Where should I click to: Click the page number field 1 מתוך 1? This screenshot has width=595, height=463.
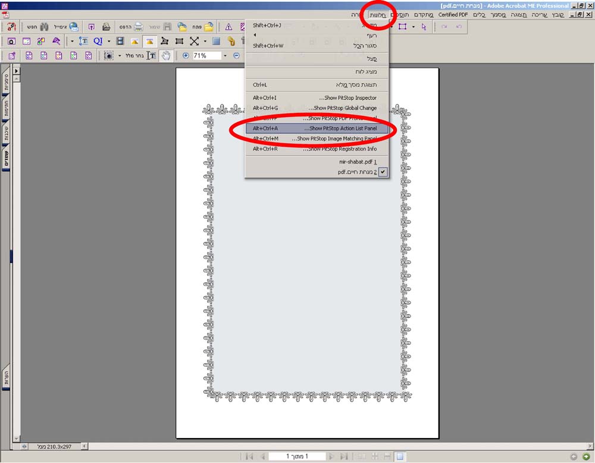[297, 456]
